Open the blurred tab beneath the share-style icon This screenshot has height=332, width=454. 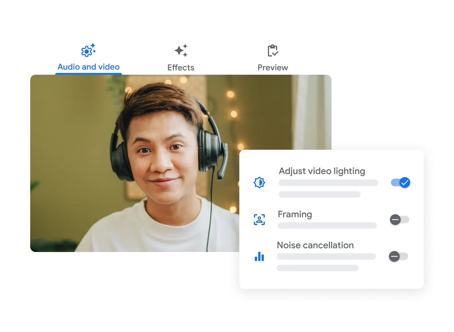(x=182, y=68)
